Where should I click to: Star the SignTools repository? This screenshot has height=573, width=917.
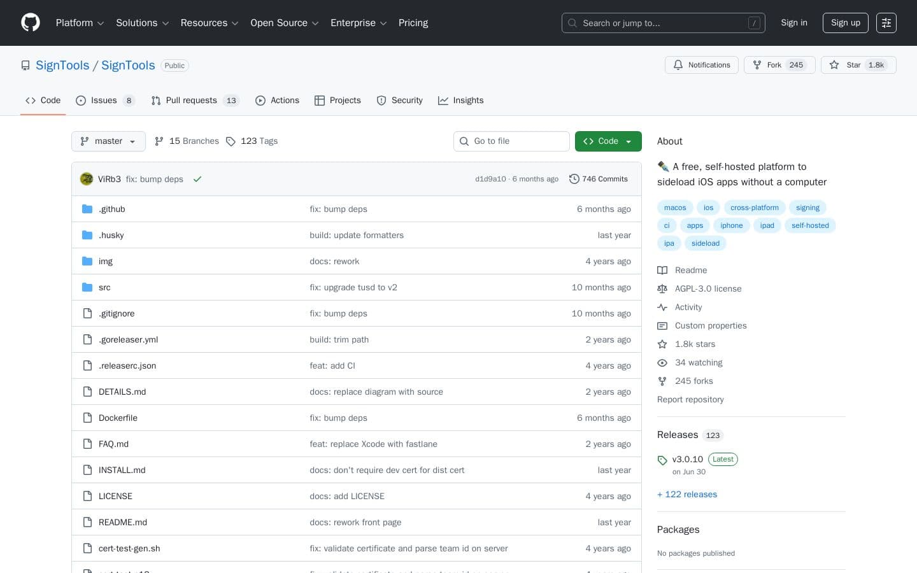[x=858, y=65]
